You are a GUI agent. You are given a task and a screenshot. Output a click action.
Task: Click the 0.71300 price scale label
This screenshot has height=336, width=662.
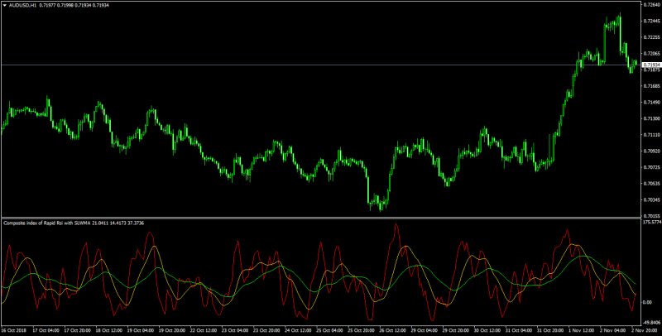pos(652,118)
